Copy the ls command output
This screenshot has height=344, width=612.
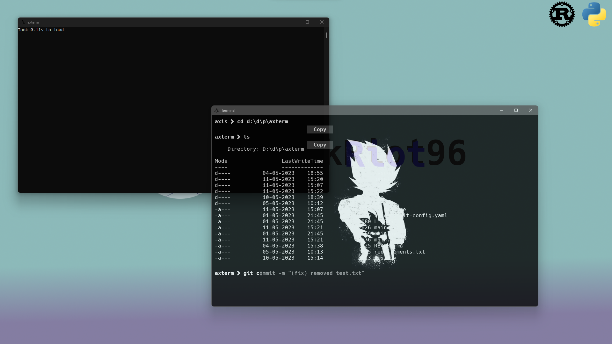click(x=320, y=145)
